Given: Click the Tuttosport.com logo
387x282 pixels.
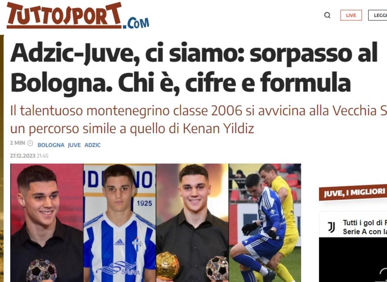Looking at the screenshot, I should tap(78, 15).
